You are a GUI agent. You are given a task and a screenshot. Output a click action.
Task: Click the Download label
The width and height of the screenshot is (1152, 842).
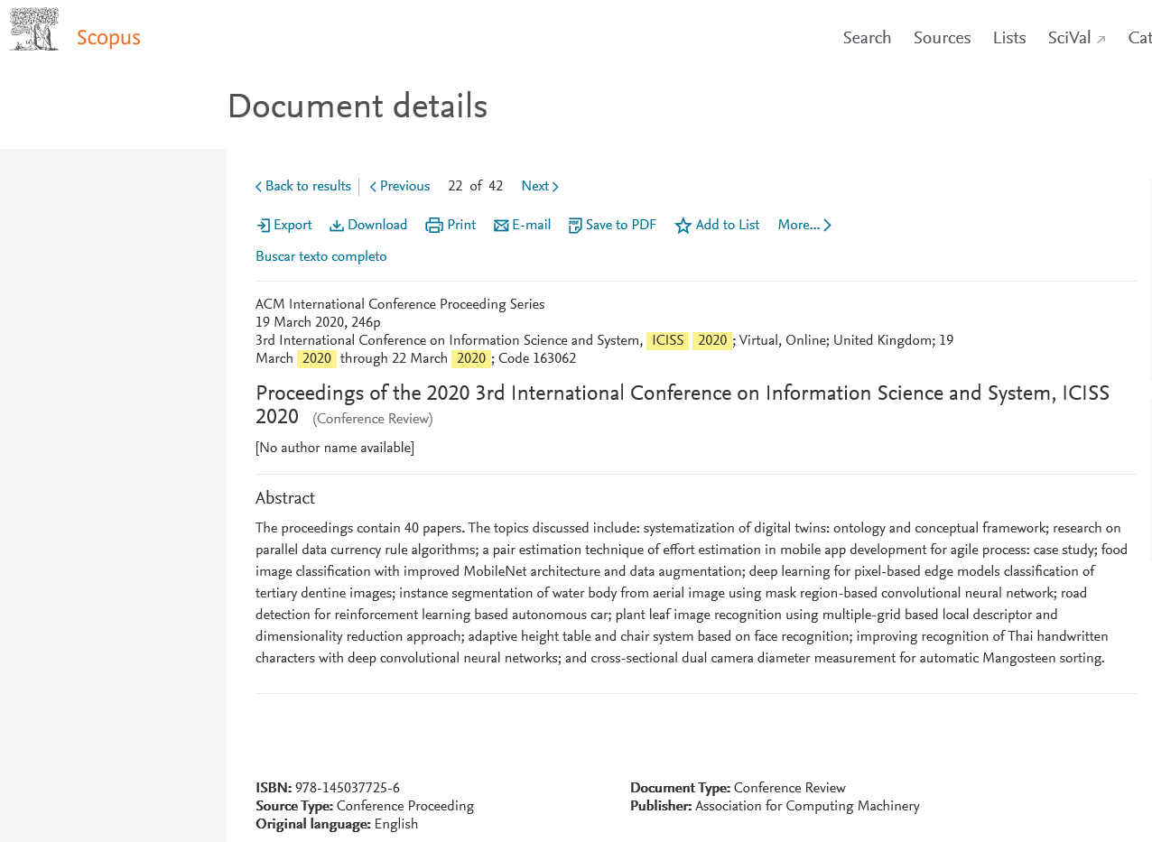coord(377,226)
